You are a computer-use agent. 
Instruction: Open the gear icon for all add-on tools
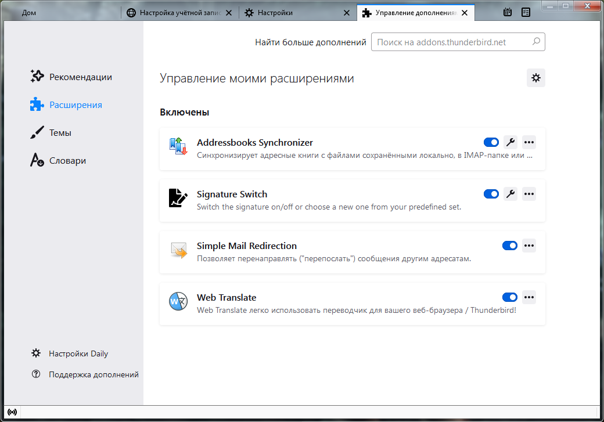point(535,77)
